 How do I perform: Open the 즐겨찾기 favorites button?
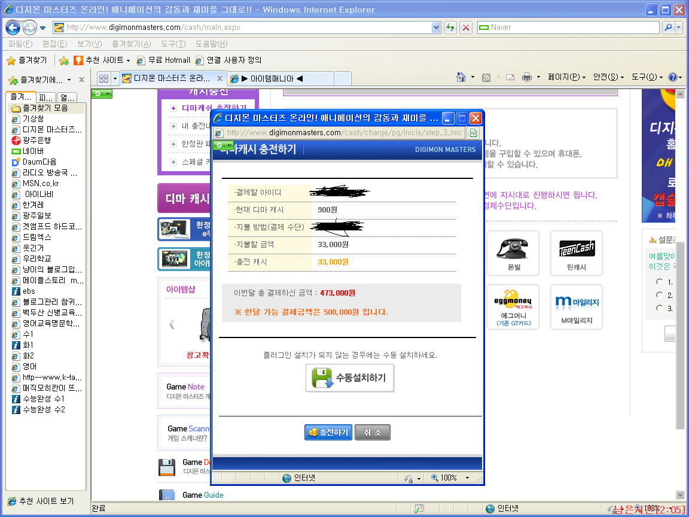click(x=28, y=60)
